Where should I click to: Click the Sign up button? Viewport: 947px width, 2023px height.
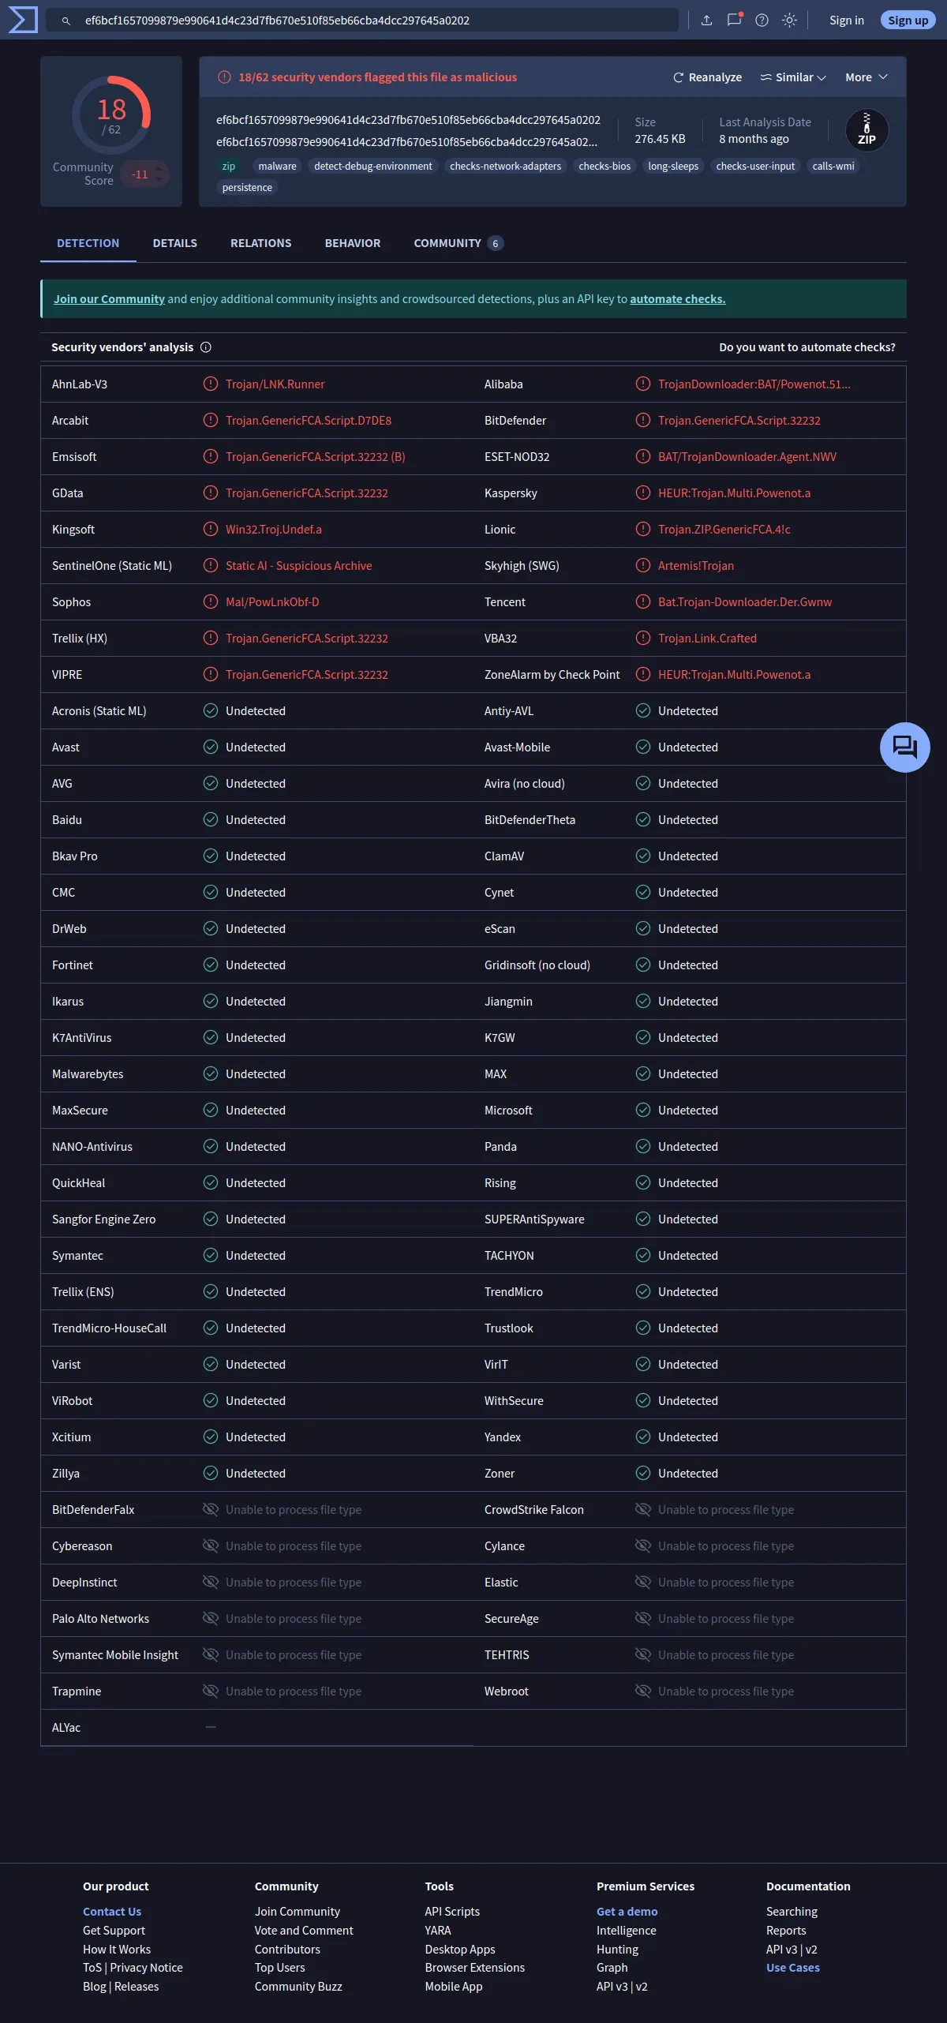[908, 21]
